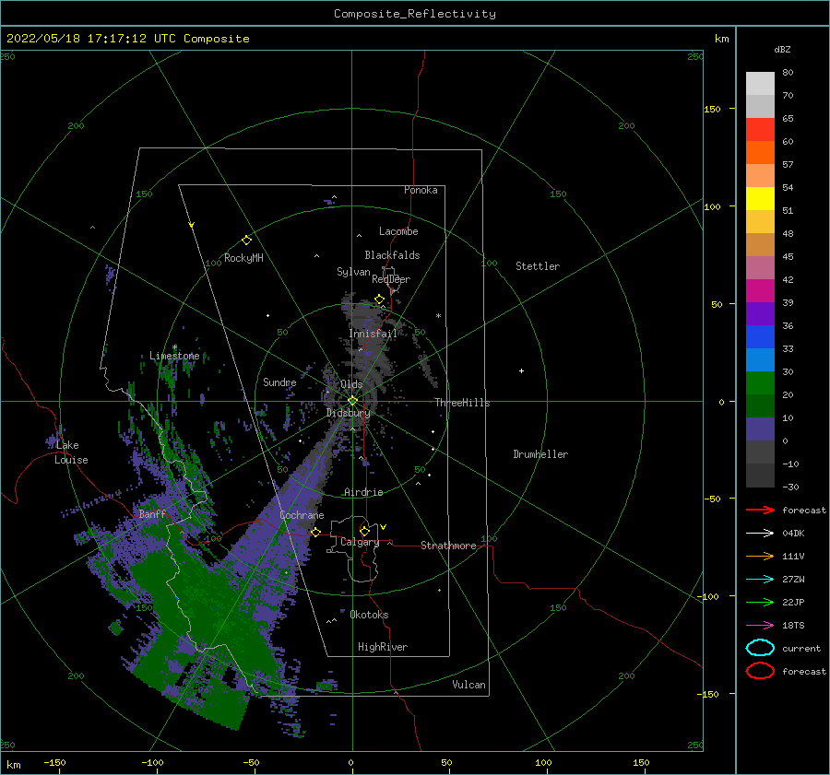This screenshot has width=830, height=775.
Task: Click the cyan 27ZW arrow in legend
Action: pyautogui.click(x=760, y=580)
